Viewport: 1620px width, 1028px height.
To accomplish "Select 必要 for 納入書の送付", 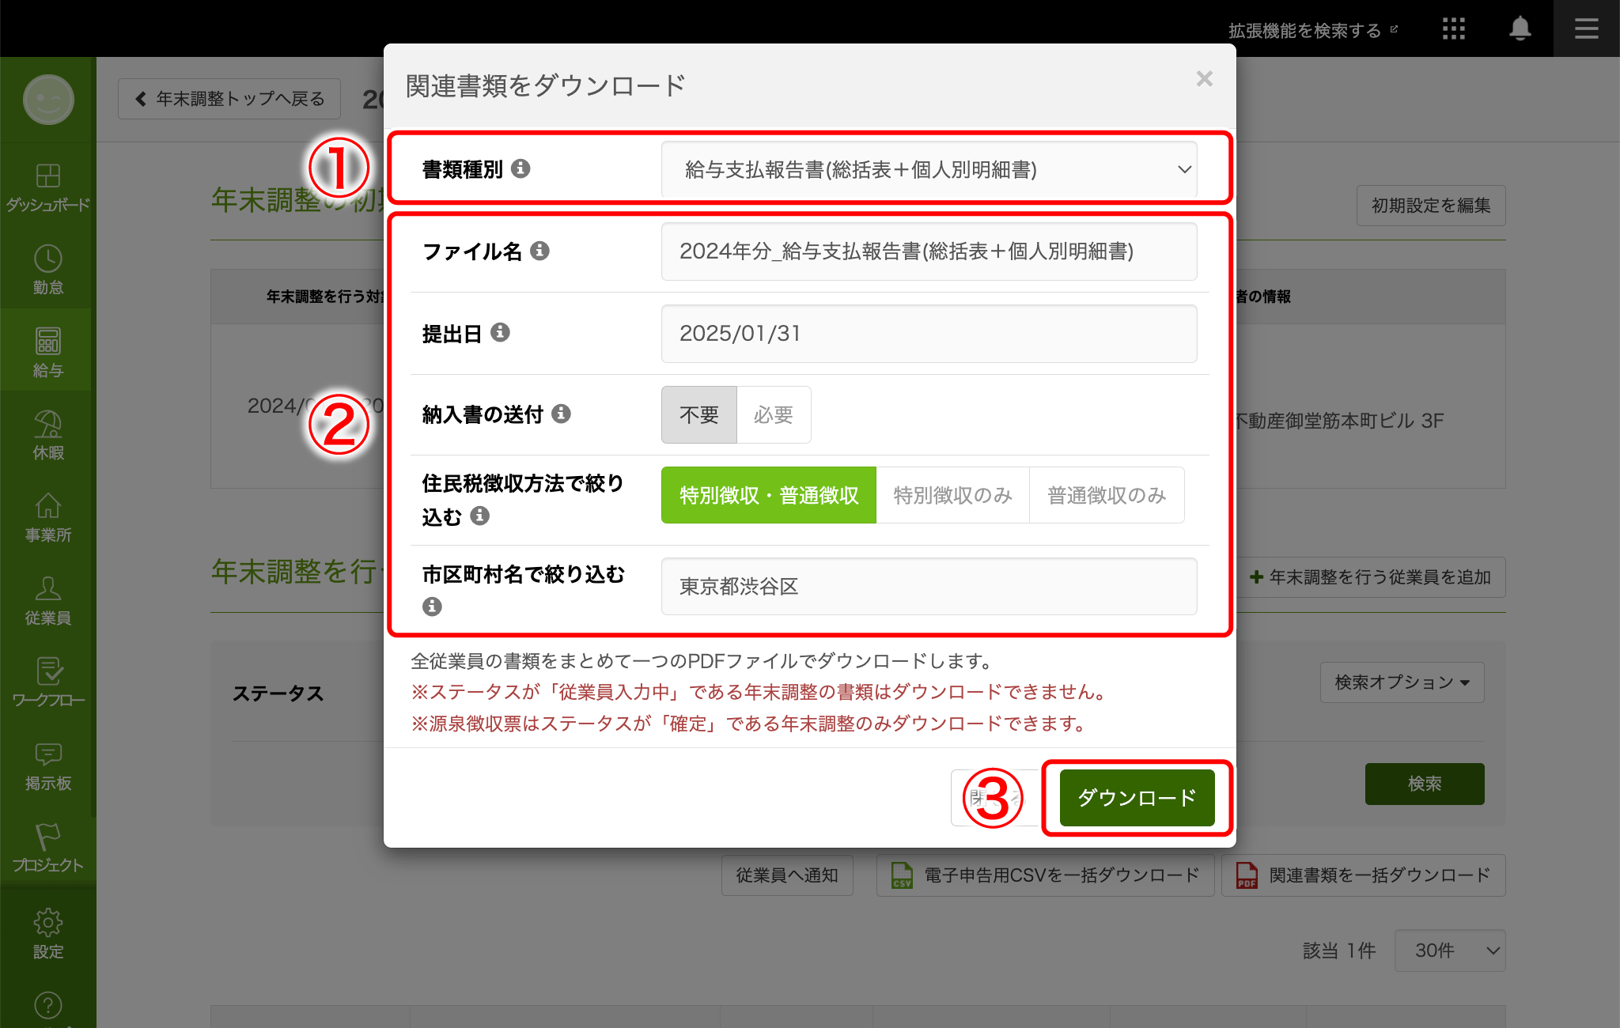I will (x=774, y=414).
